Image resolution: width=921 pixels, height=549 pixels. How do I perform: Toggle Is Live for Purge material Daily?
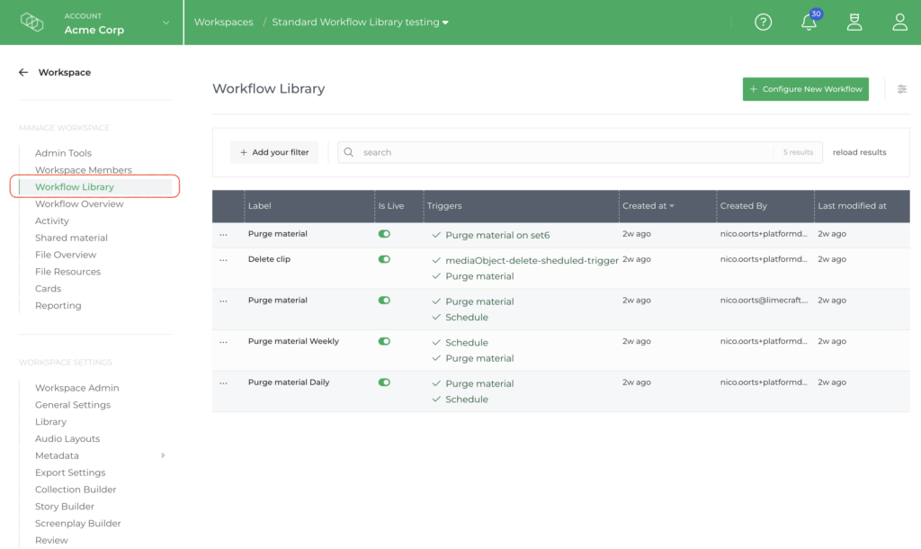click(x=384, y=382)
